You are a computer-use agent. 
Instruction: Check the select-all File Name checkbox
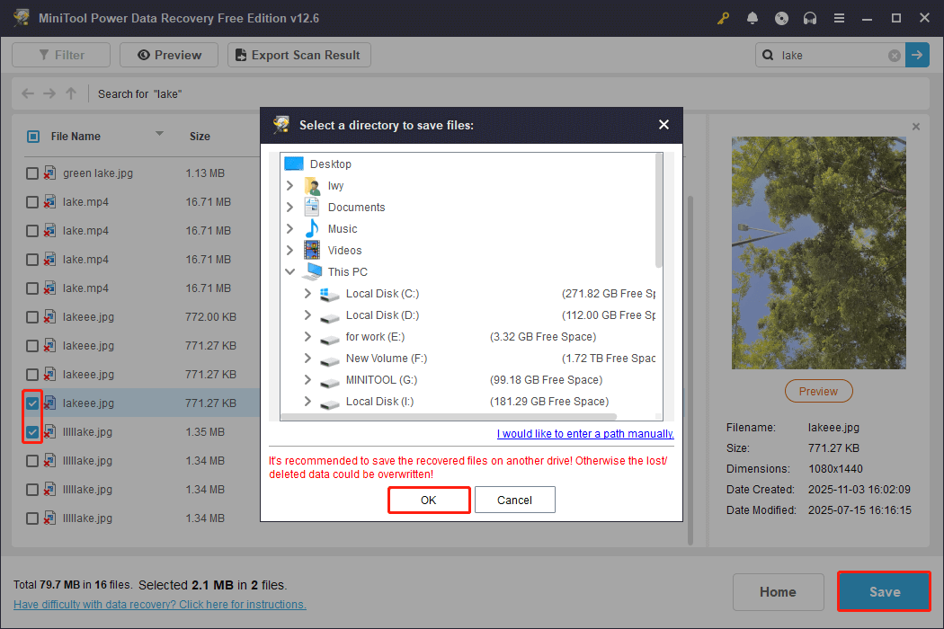point(32,136)
